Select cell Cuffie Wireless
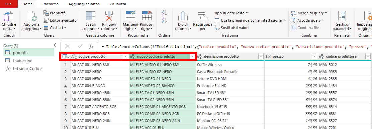The width and height of the screenshot is (372, 129). click(230, 65)
